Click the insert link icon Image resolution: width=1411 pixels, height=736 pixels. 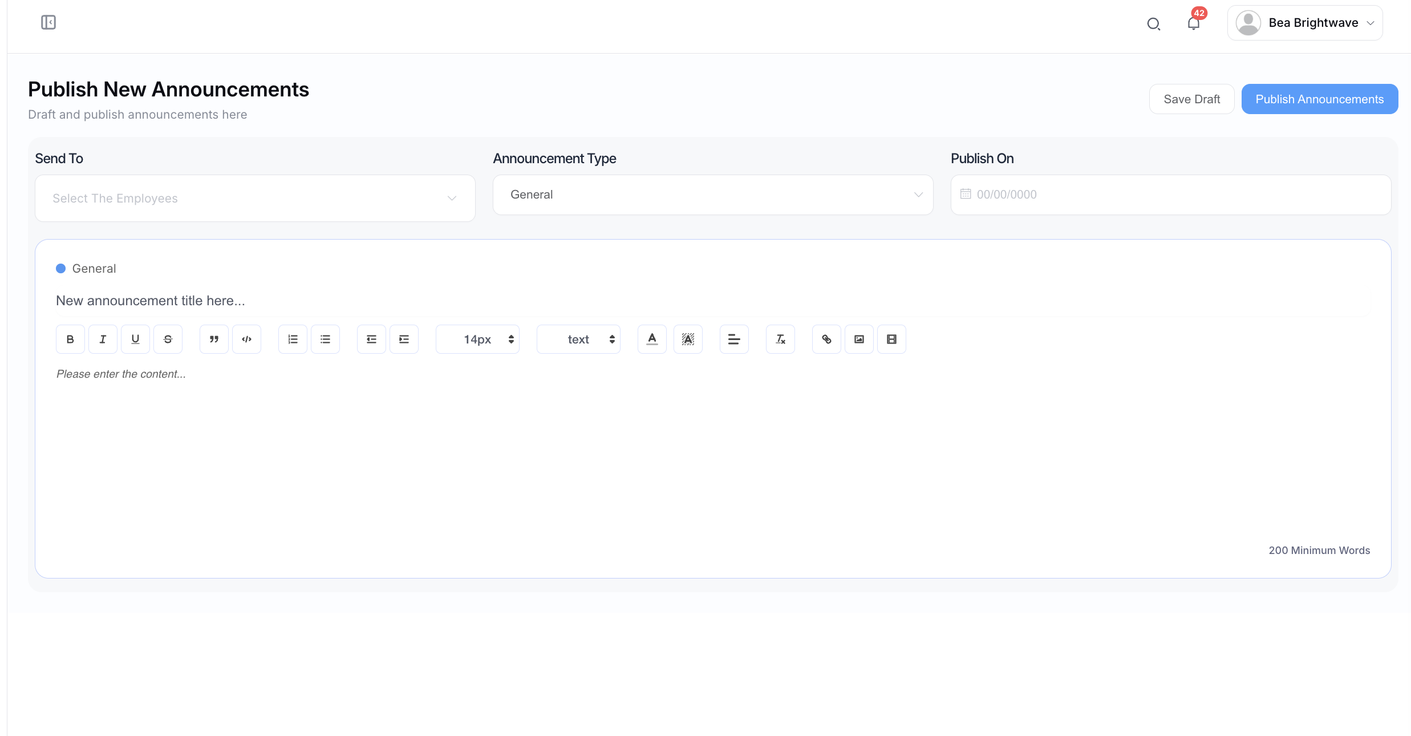(826, 339)
